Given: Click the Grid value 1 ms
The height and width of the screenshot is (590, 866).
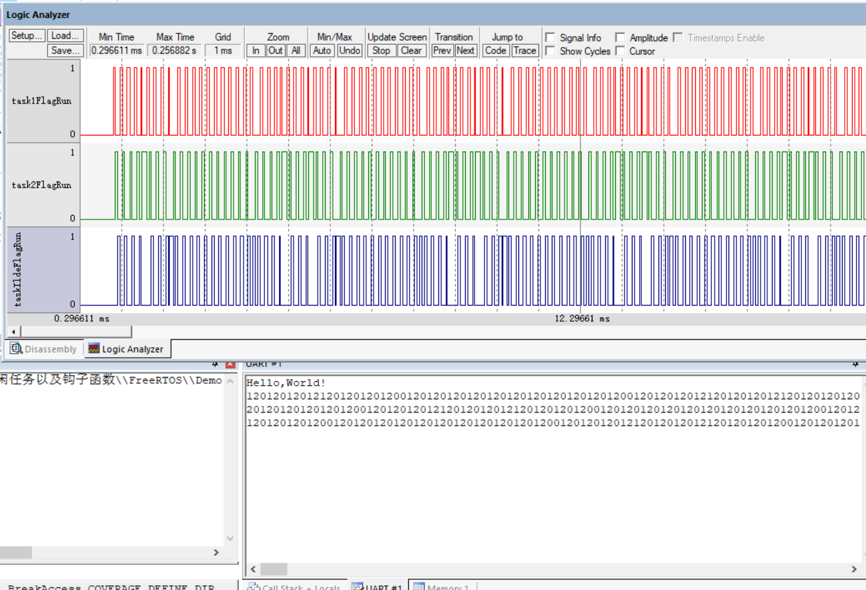Looking at the screenshot, I should (223, 51).
